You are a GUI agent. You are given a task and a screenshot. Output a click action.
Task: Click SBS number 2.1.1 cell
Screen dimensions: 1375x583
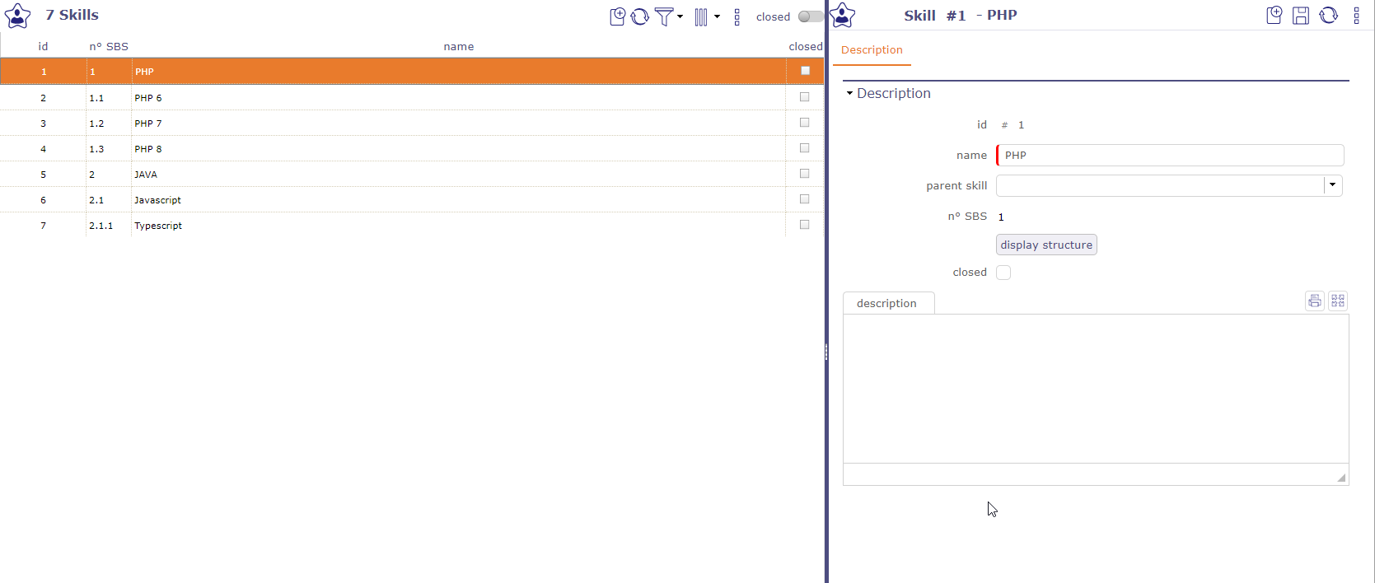coord(108,226)
